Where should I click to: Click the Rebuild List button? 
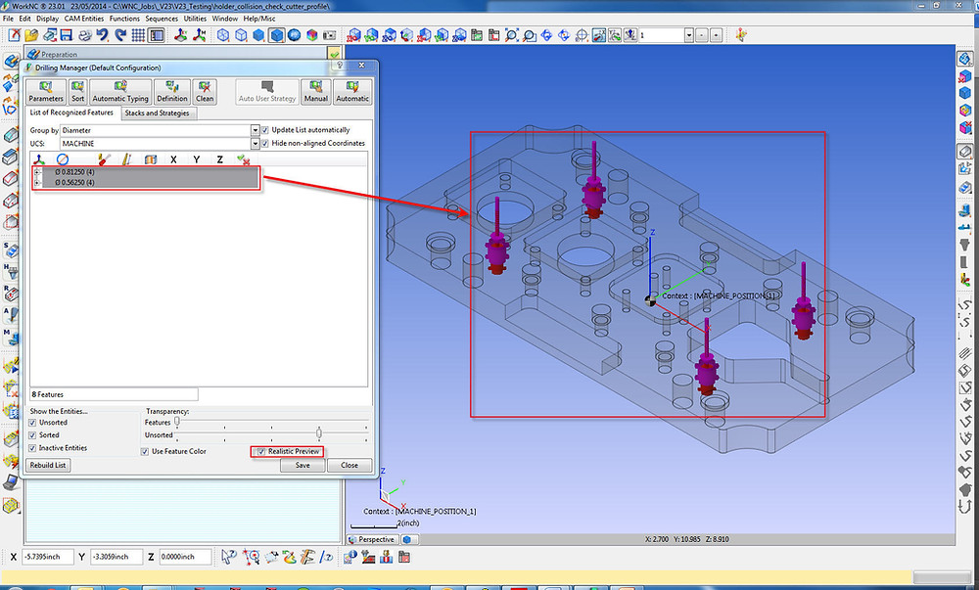[48, 465]
